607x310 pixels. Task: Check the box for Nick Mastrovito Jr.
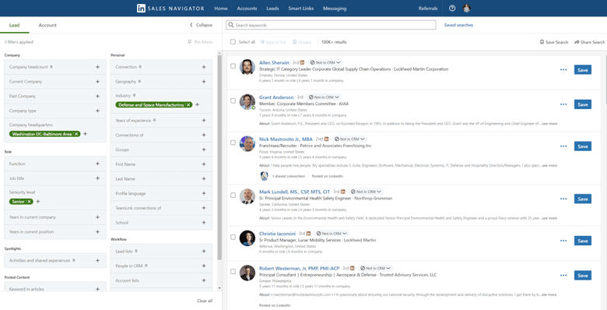(x=233, y=143)
